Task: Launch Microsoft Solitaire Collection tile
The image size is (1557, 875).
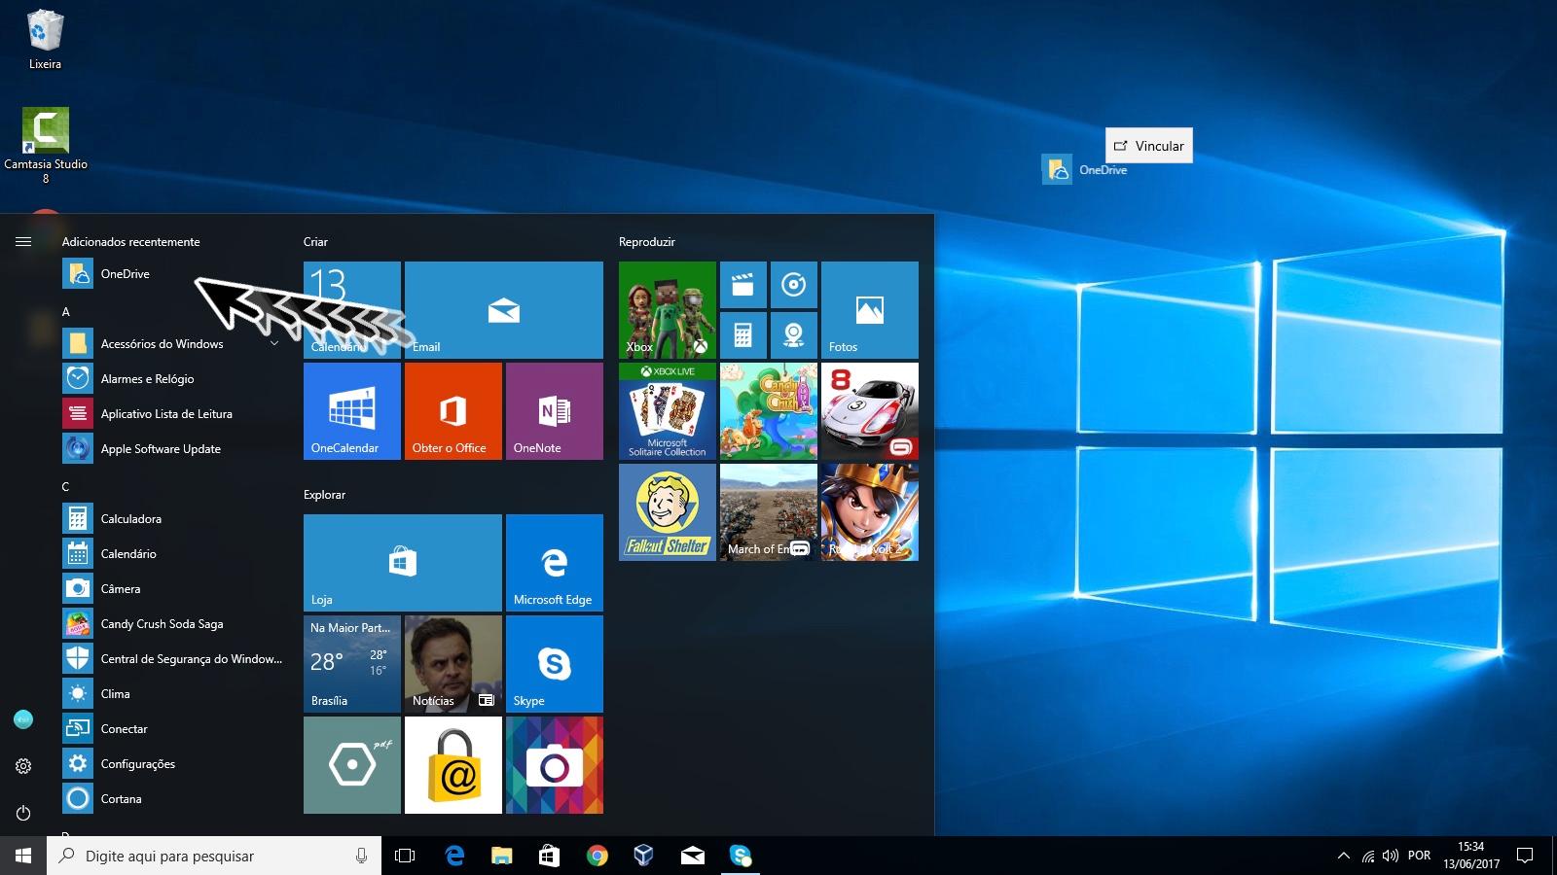Action: pyautogui.click(x=668, y=411)
